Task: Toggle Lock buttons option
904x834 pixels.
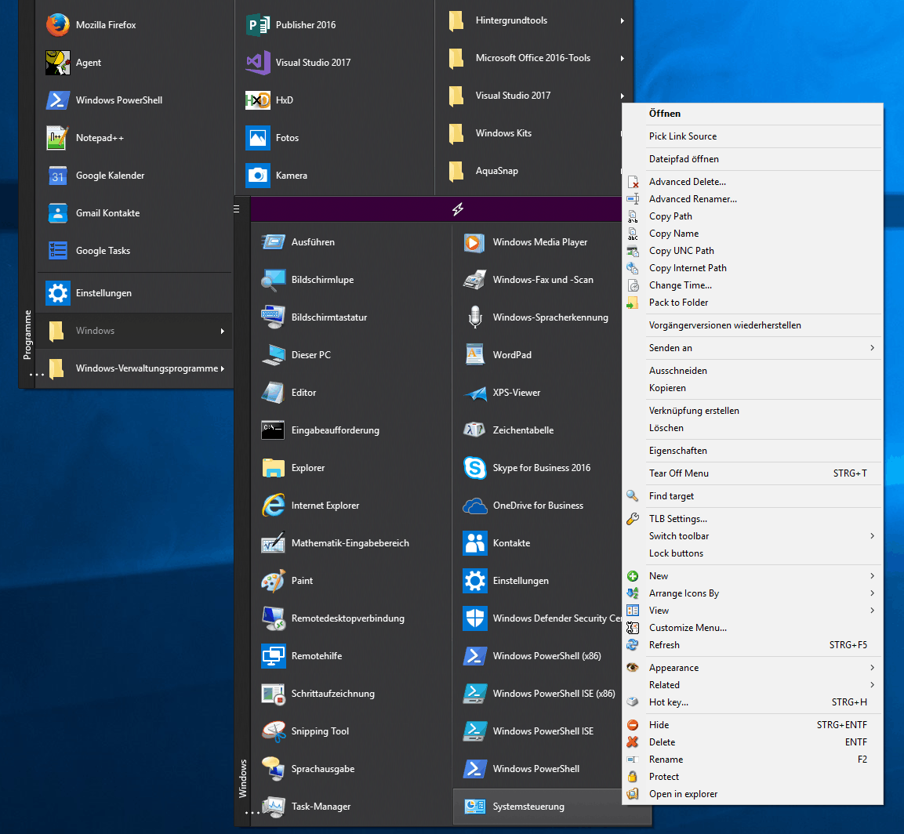Action: tap(753, 553)
